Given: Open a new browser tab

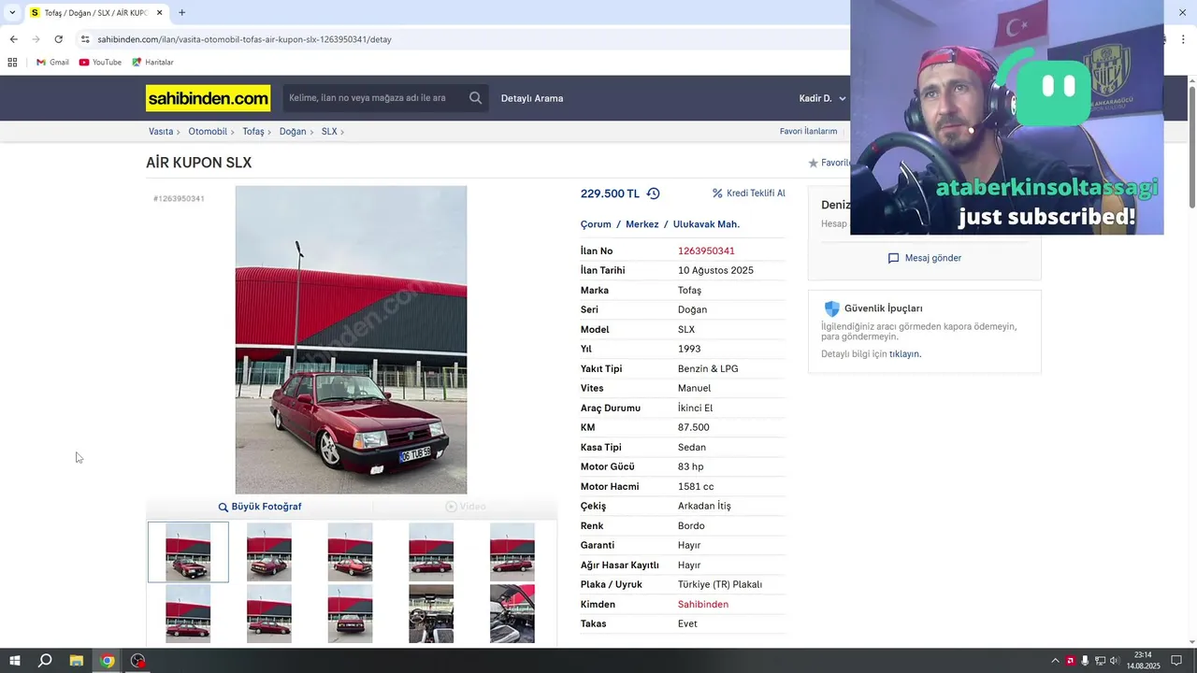Looking at the screenshot, I should (x=181, y=13).
